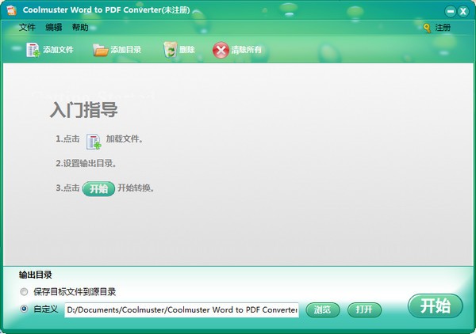Click the 添加目录 folder icon

pos(100,51)
